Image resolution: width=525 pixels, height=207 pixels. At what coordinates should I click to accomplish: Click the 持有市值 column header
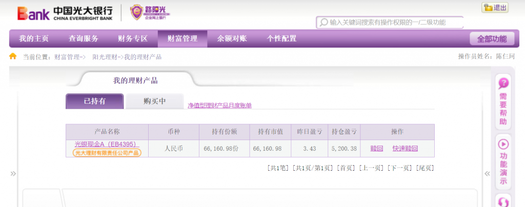271,132
